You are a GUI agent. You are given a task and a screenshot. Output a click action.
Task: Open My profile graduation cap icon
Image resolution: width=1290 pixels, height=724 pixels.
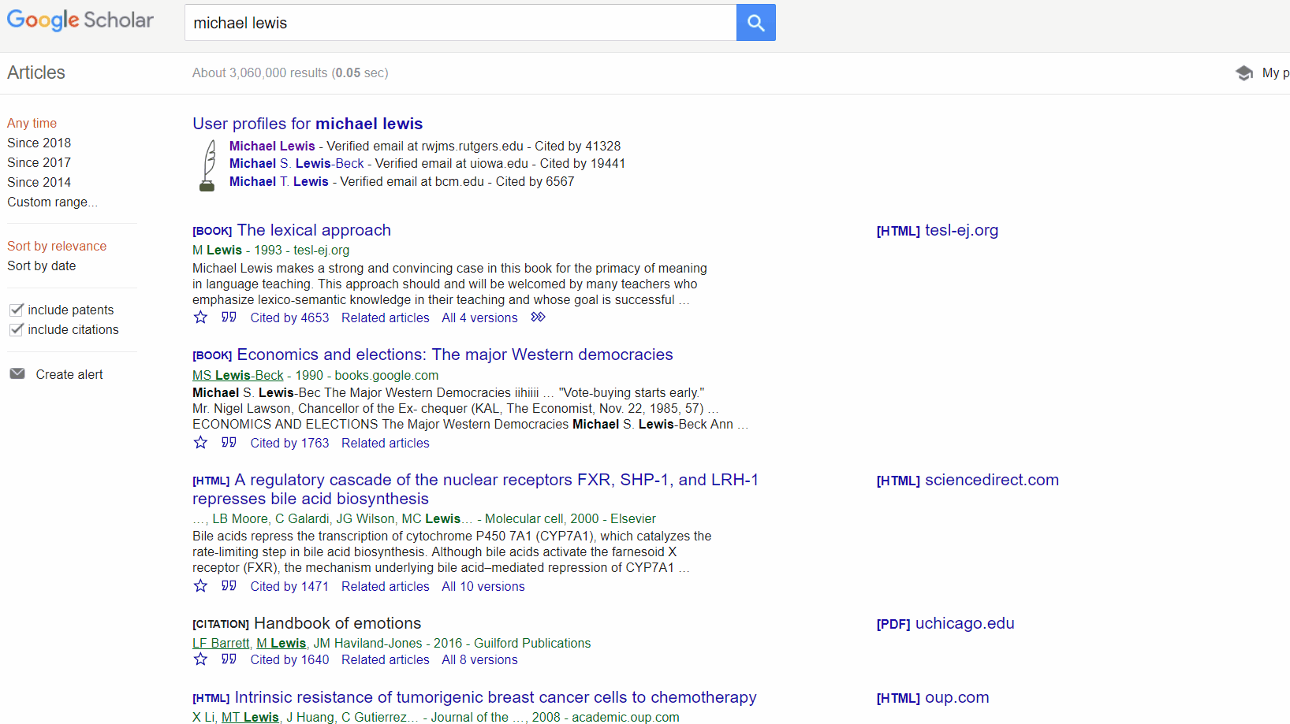point(1244,73)
